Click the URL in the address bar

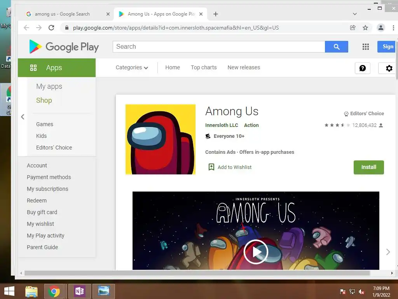[176, 28]
